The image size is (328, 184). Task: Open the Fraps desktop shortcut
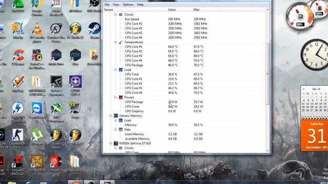(x=75, y=110)
